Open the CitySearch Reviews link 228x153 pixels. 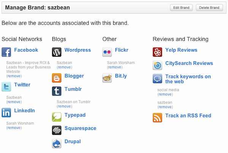coord(189,63)
